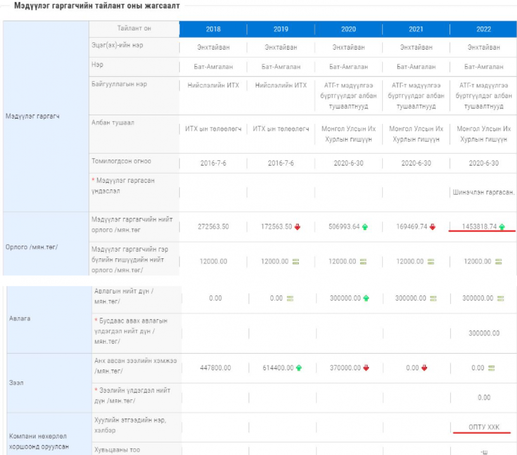Click the red down arrow beside 370000.00
This screenshot has width=517, height=455.
point(366,368)
